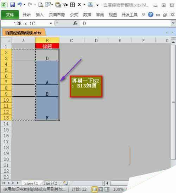Switch to the 开始 ribbon tab

(26, 15)
